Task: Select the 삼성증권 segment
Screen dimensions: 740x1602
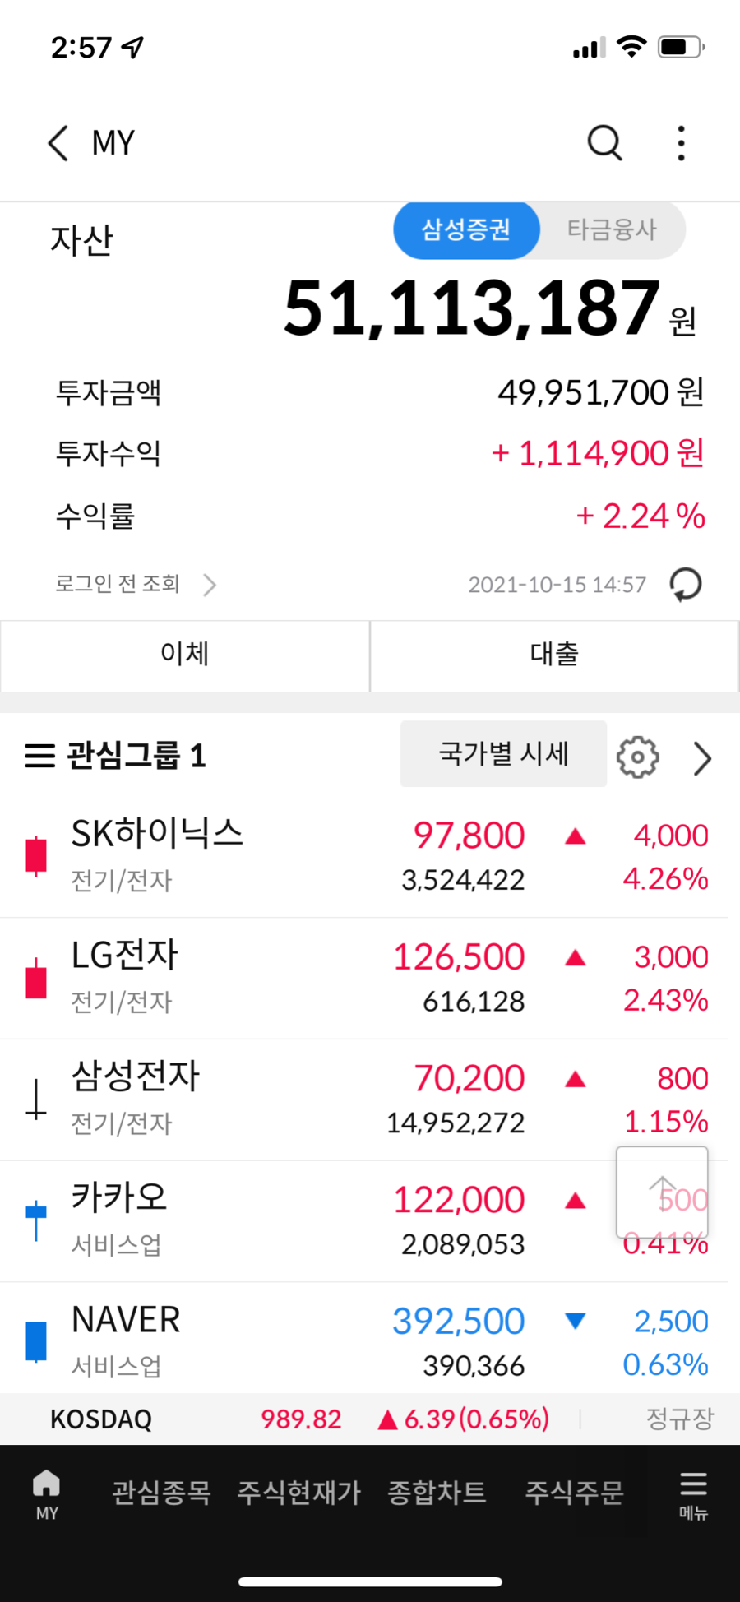Action: [x=466, y=229]
